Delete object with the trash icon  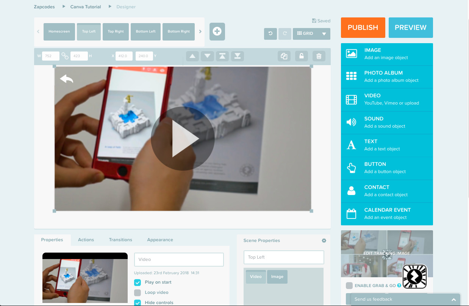[319, 56]
